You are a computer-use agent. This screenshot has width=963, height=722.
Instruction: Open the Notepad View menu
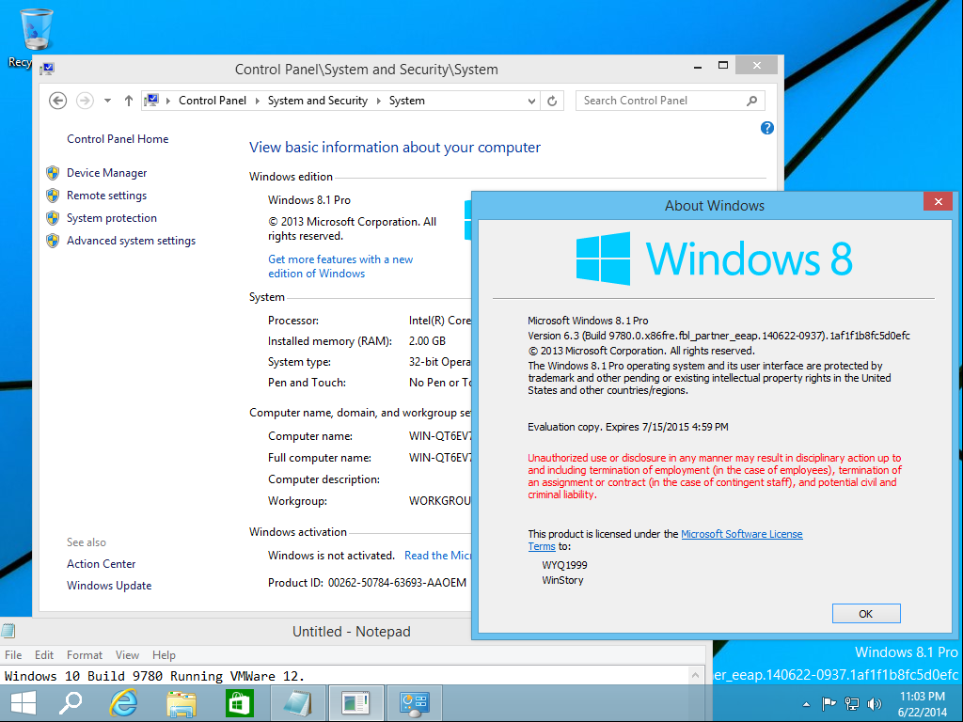pos(127,655)
